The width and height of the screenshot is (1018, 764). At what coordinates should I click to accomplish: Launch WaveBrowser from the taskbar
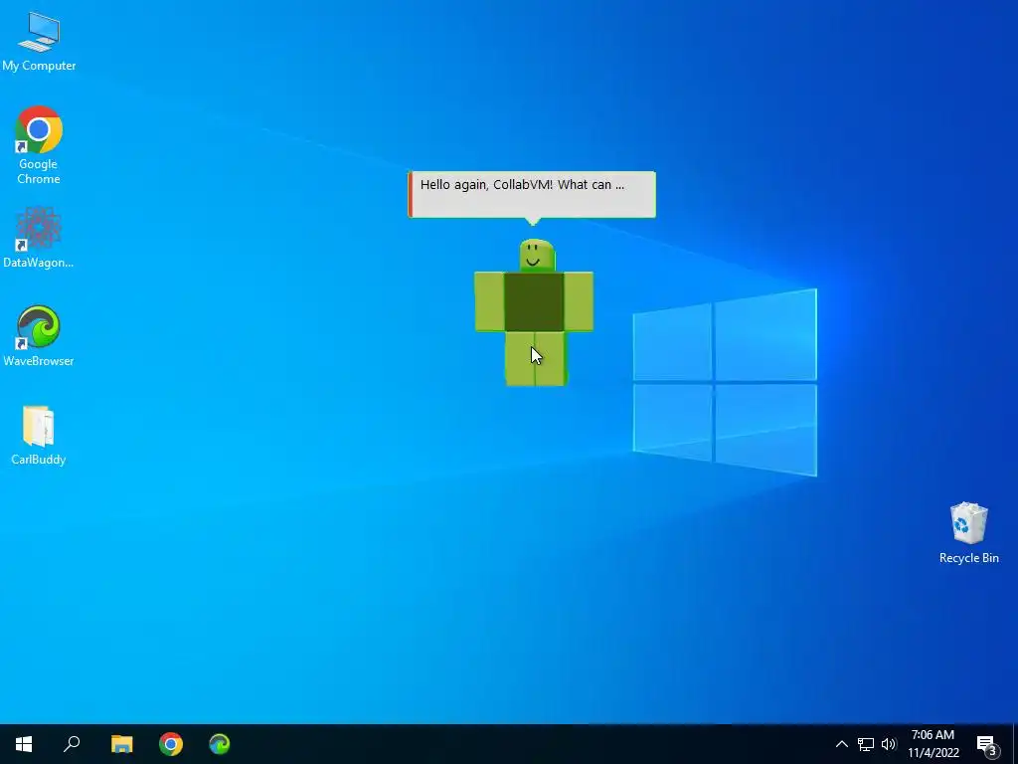220,744
